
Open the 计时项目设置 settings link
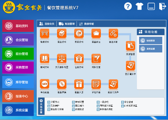129,106
